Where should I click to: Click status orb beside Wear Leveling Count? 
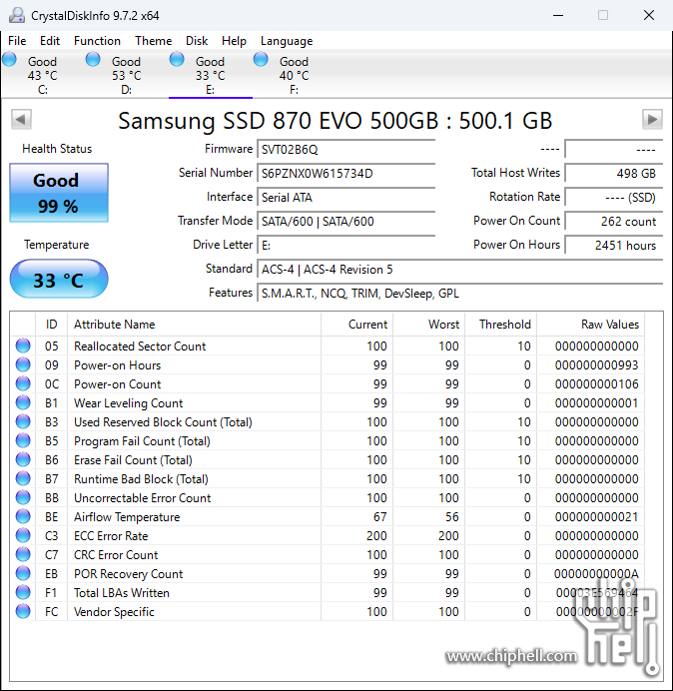pyautogui.click(x=23, y=403)
